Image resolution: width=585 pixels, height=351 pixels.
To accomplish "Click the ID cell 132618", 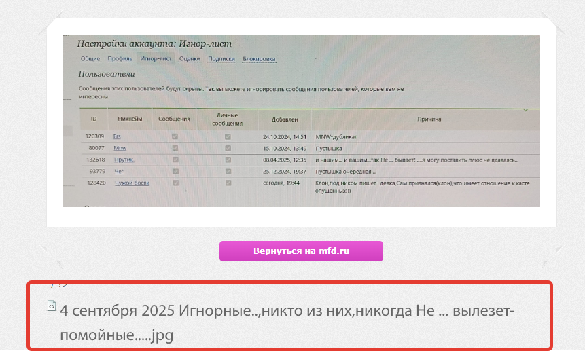I will (x=96, y=160).
